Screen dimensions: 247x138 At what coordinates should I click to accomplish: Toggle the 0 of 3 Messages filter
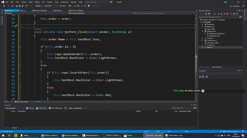(x=55, y=108)
